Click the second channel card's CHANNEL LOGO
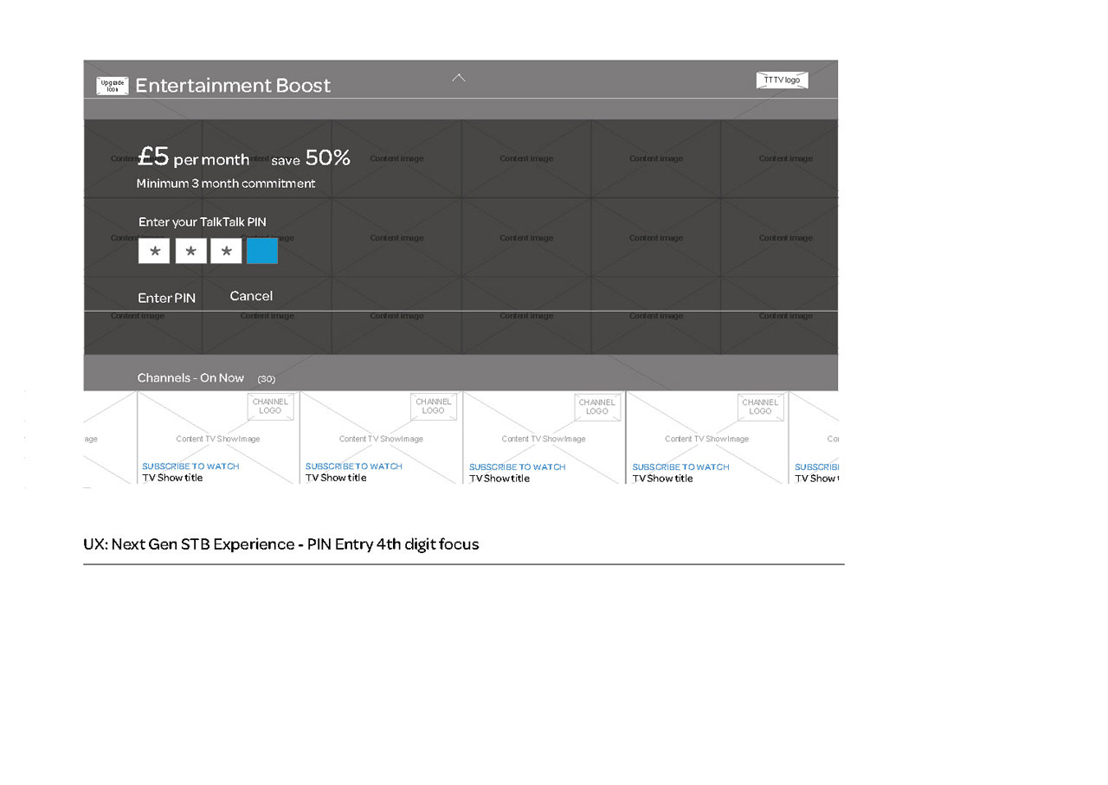The height and width of the screenshot is (785, 1108). (434, 407)
